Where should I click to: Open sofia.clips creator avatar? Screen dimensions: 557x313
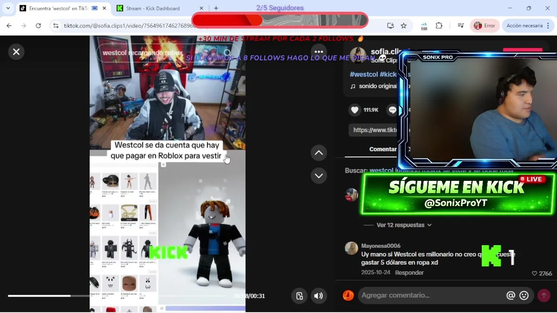[358, 56]
